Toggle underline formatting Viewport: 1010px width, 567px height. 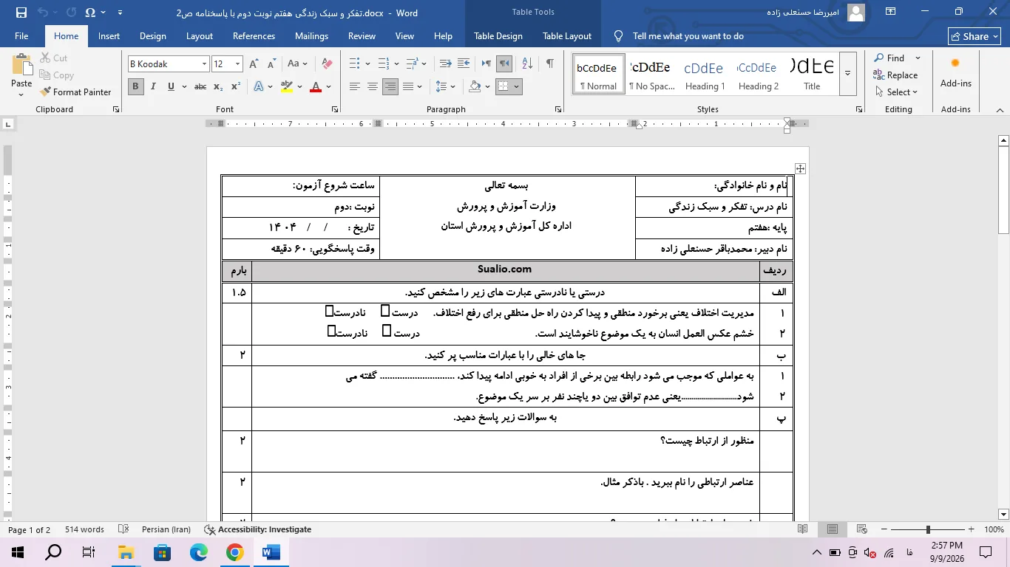(x=171, y=86)
